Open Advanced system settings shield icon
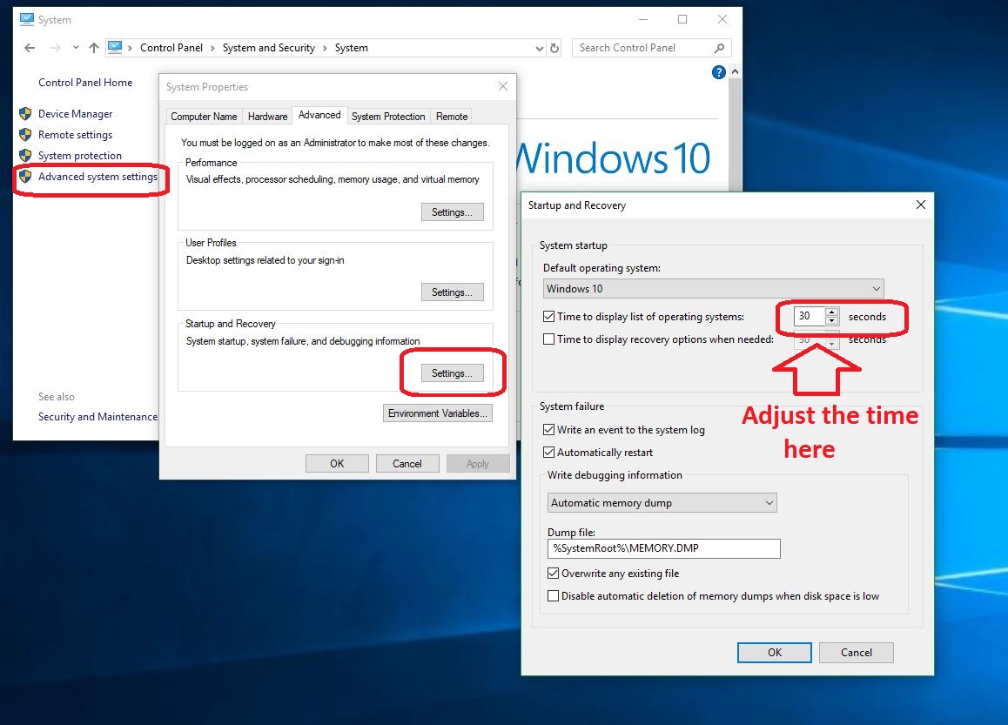 pos(25,177)
